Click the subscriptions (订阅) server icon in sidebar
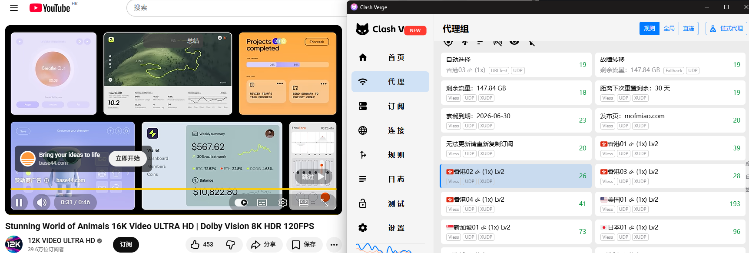Image resolution: width=749 pixels, height=253 pixels. (x=363, y=106)
